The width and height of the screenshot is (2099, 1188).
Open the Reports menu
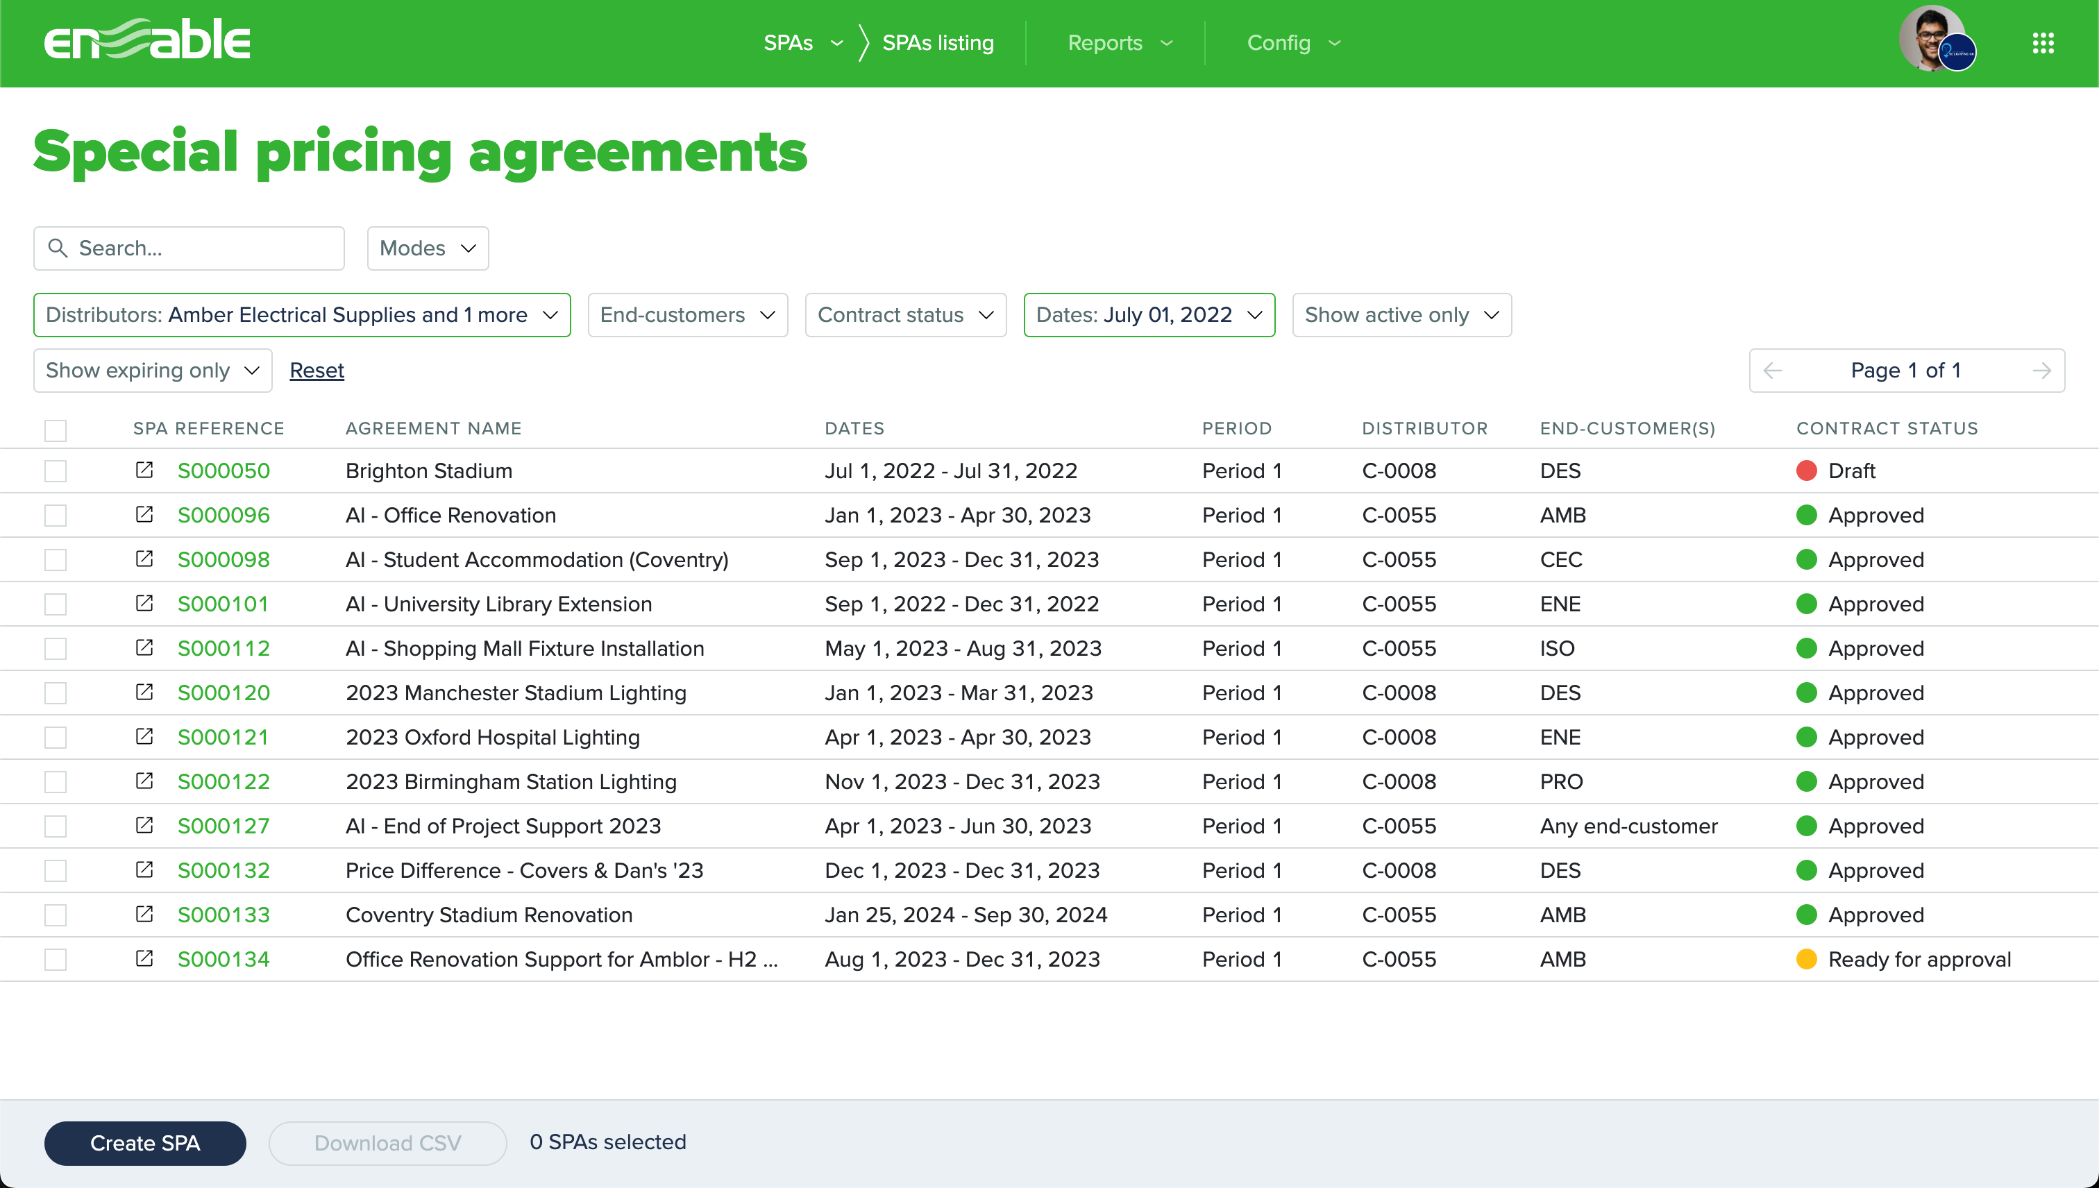1105,42
